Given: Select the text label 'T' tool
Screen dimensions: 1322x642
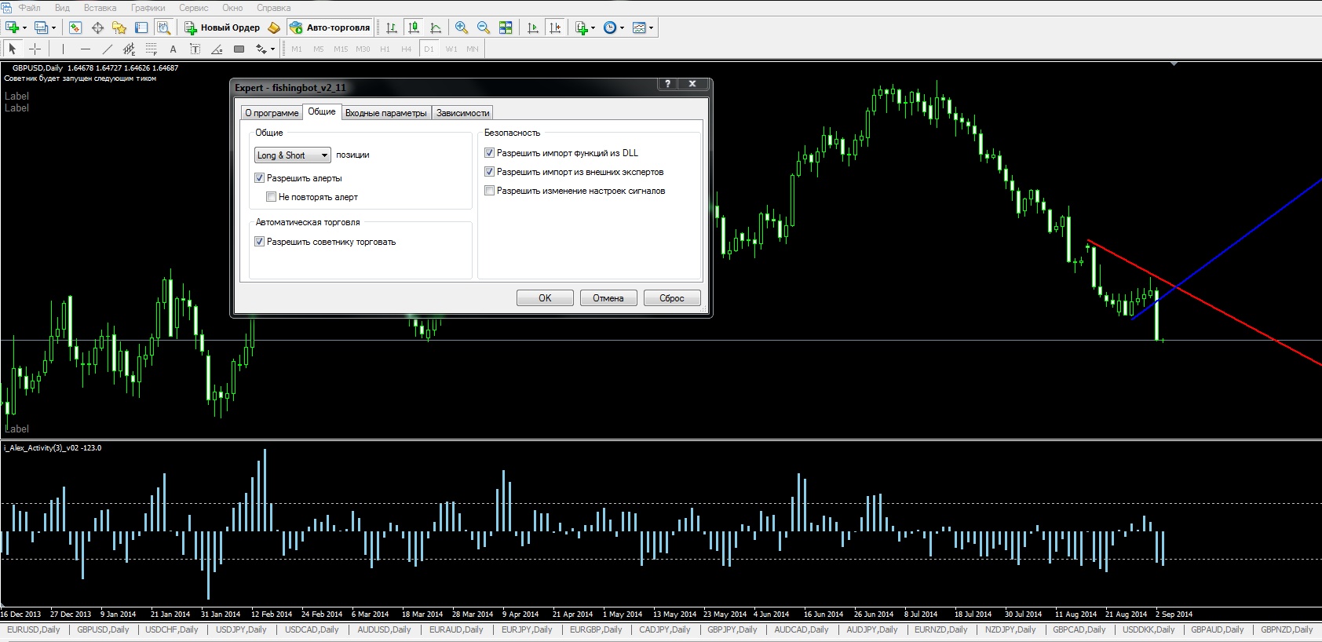Looking at the screenshot, I should pyautogui.click(x=195, y=49).
